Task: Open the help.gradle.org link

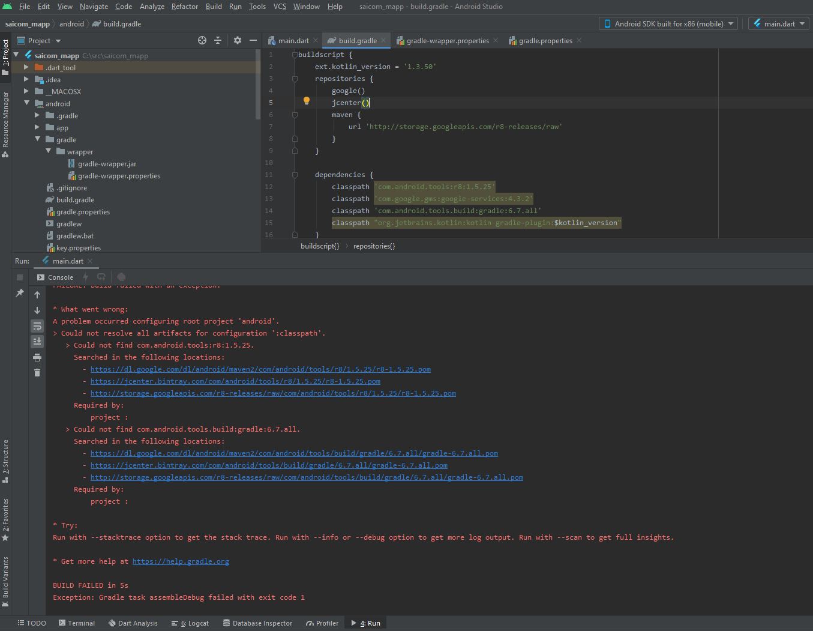Action: coord(181,561)
